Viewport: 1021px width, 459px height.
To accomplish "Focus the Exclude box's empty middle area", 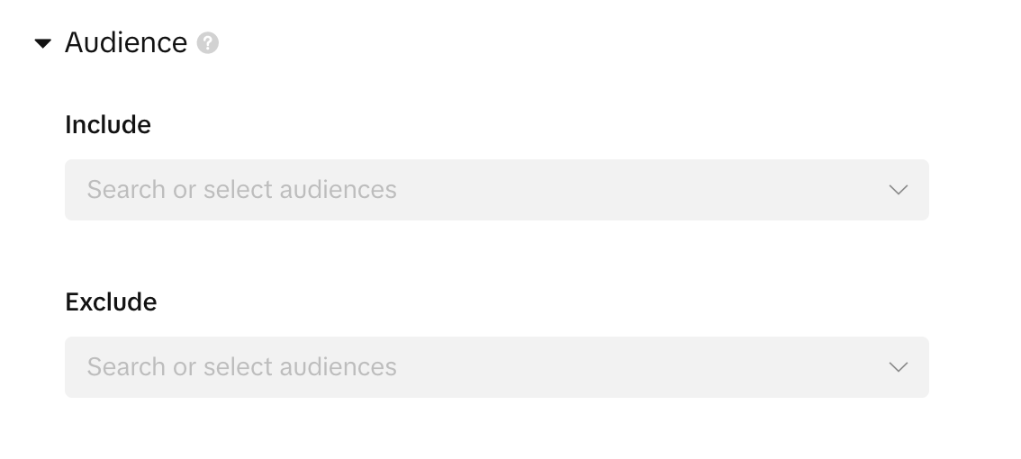I will click(630, 367).
